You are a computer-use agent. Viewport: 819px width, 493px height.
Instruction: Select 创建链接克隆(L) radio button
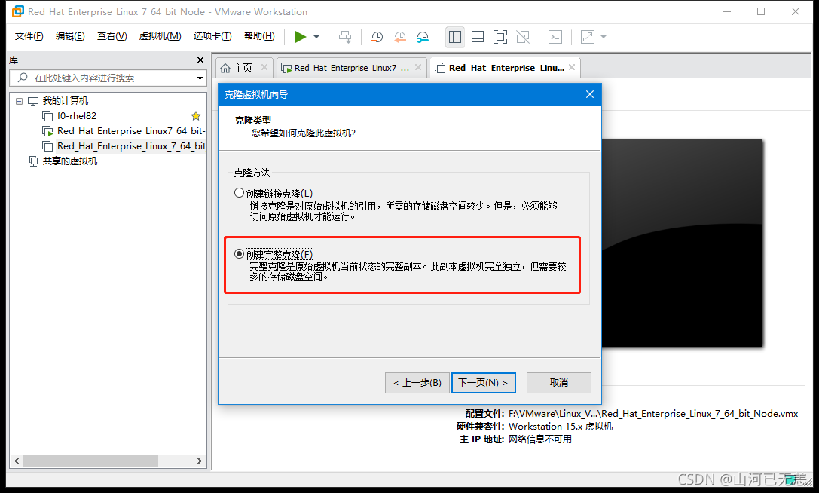tap(240, 193)
